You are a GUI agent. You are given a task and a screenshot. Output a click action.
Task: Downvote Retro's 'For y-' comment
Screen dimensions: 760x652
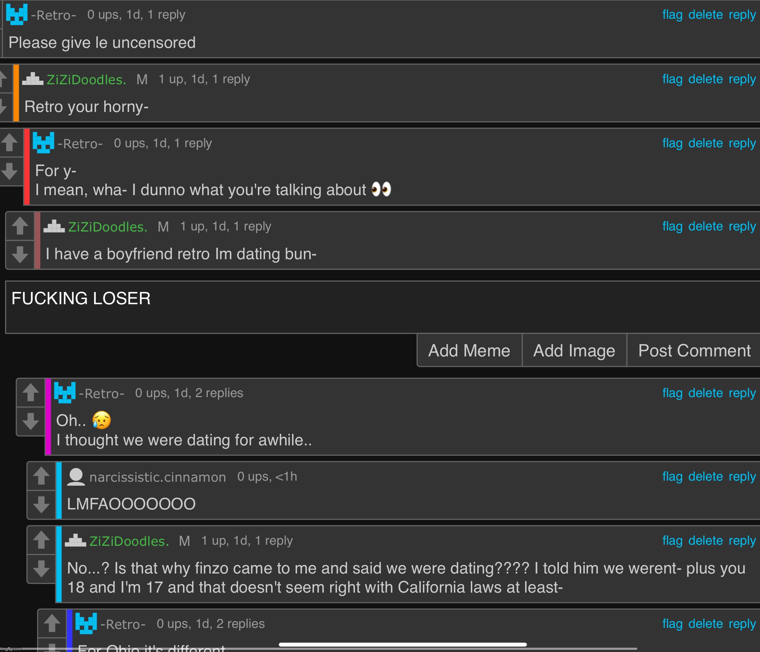[x=10, y=171]
